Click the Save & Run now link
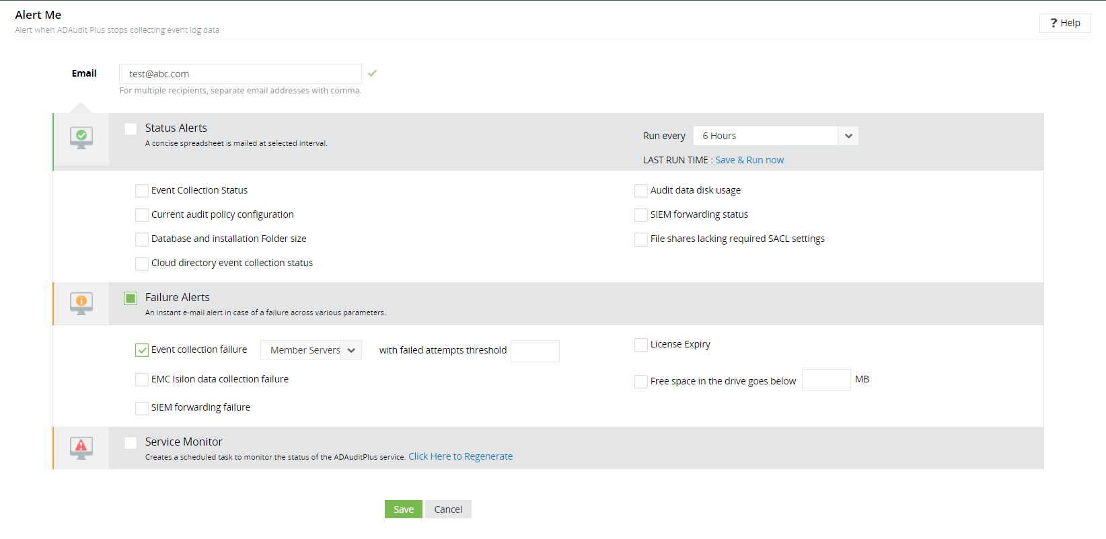1106x539 pixels. [749, 160]
